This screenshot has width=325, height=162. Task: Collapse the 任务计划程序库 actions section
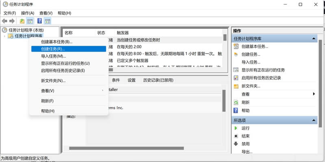314,39
